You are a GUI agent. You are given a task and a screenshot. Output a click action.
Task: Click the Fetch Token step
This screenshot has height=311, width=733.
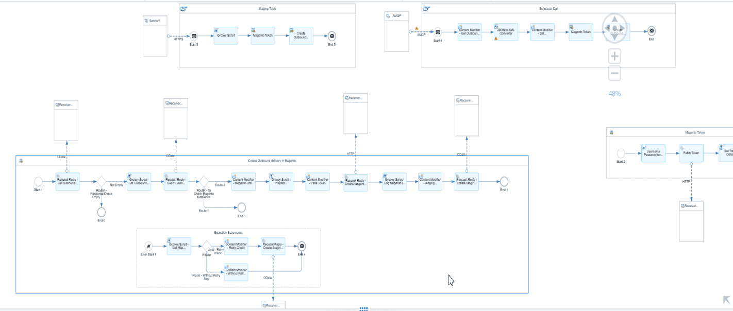click(x=691, y=153)
